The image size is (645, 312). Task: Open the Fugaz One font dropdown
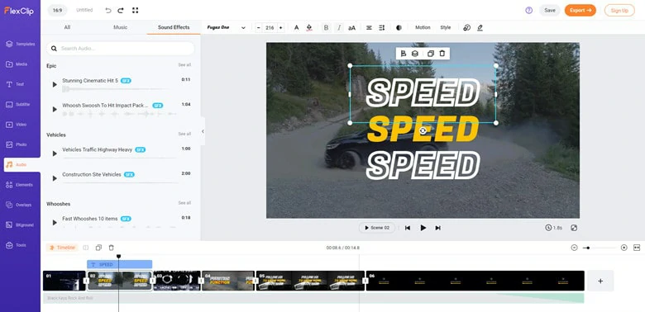[227, 27]
